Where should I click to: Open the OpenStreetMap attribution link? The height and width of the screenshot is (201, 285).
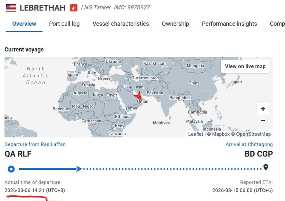click(x=253, y=134)
